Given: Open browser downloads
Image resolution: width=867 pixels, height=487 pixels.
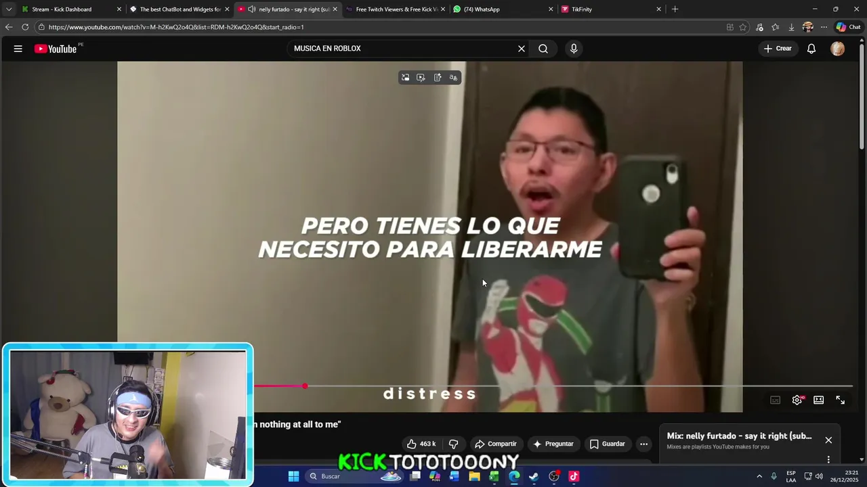Looking at the screenshot, I should [791, 27].
